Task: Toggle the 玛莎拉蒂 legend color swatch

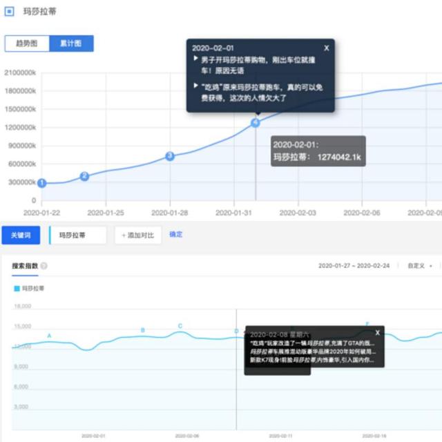Action: pos(17,288)
